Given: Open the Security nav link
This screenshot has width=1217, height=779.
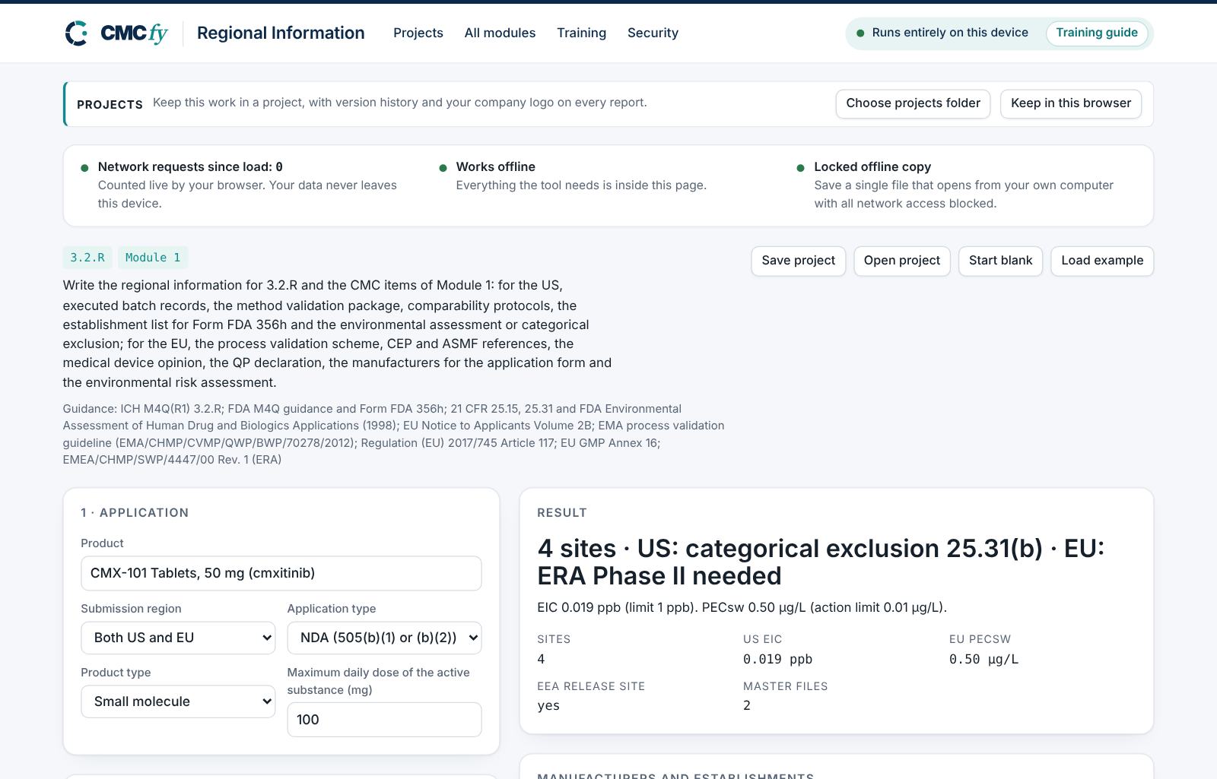Looking at the screenshot, I should pos(653,33).
